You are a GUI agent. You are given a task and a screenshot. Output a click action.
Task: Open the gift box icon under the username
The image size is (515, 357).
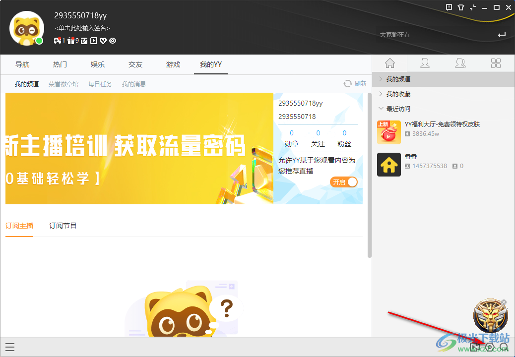pyautogui.click(x=71, y=41)
